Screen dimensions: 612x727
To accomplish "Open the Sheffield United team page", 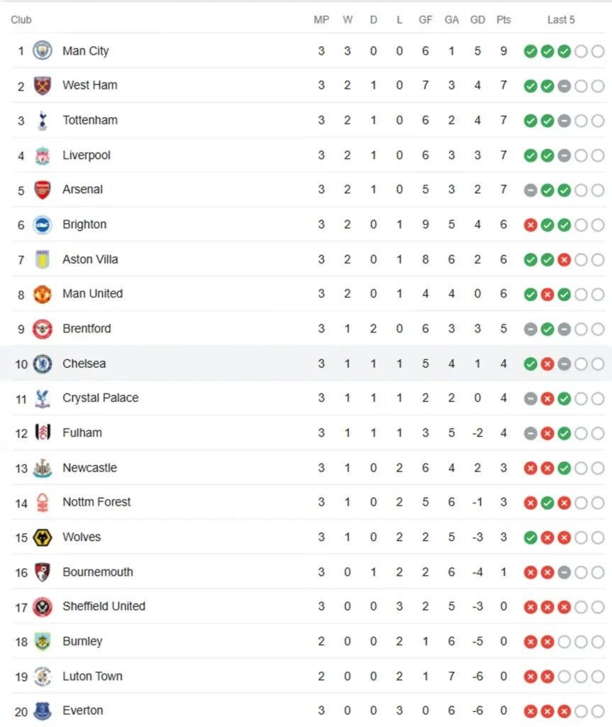I will click(104, 606).
